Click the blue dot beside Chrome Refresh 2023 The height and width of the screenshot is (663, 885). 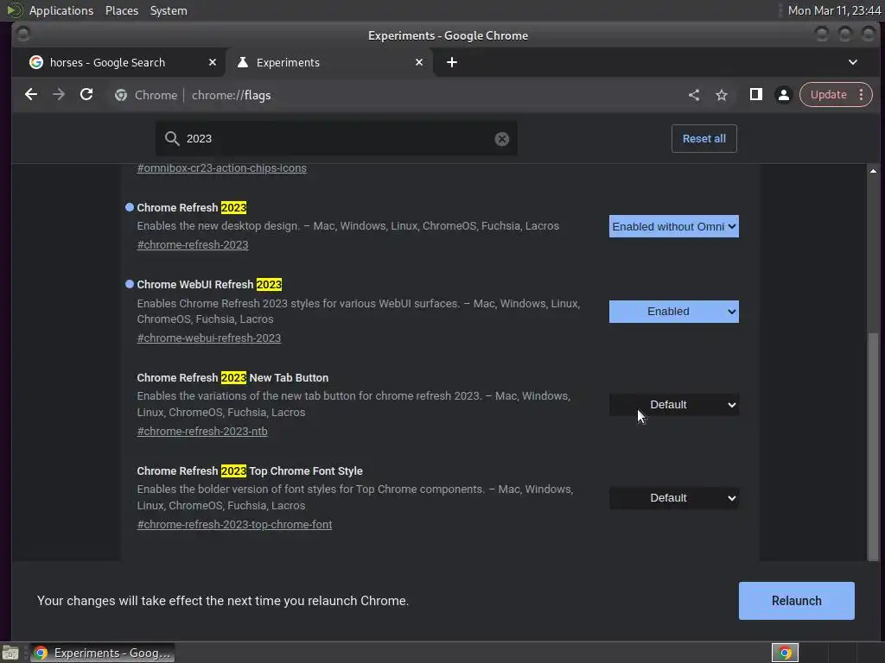pos(130,207)
